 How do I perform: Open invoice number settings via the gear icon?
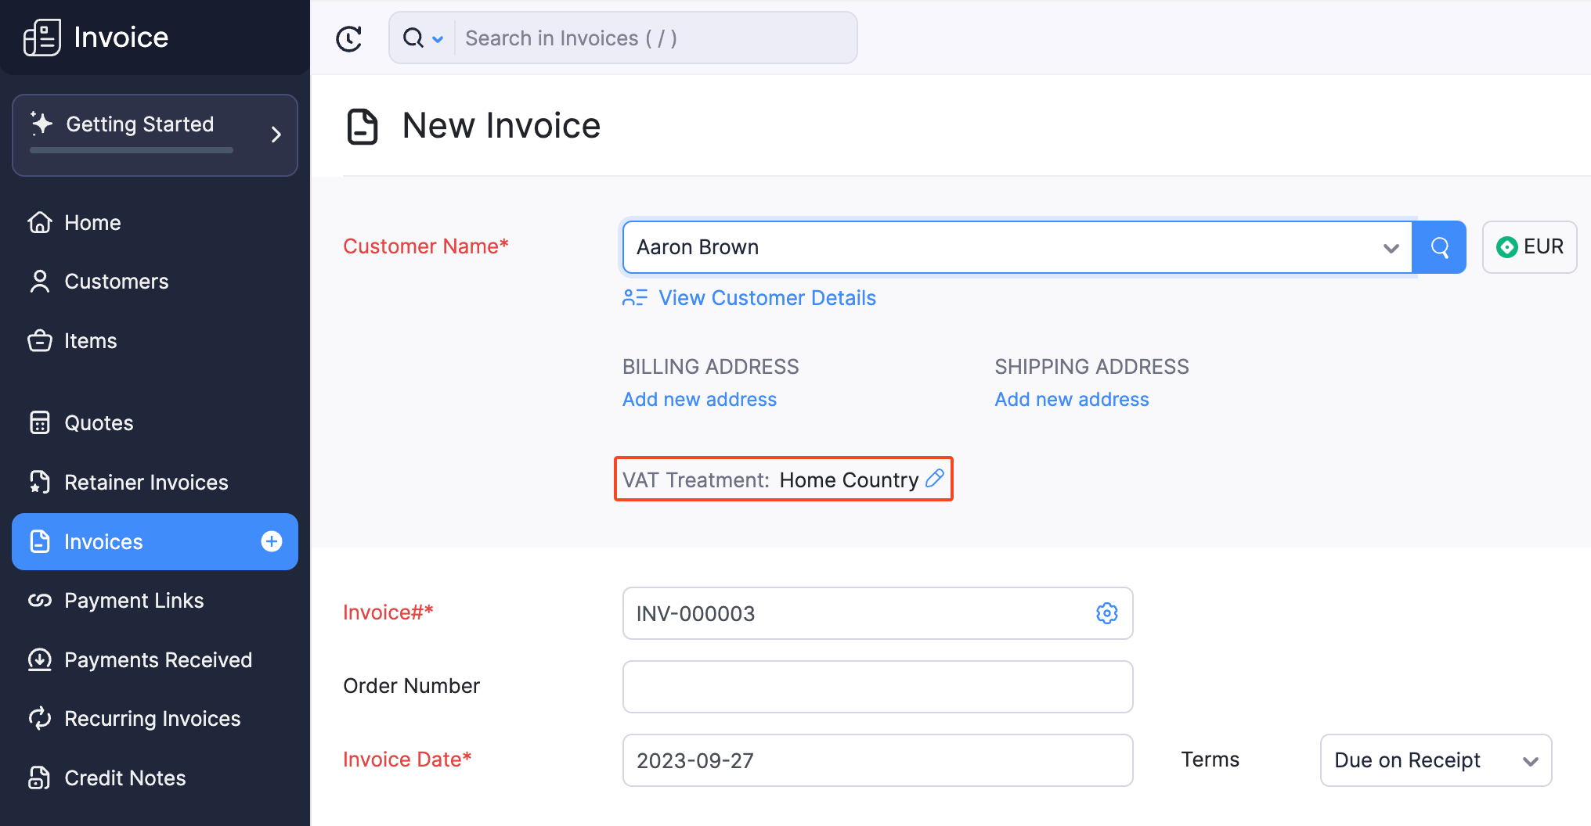click(x=1106, y=613)
